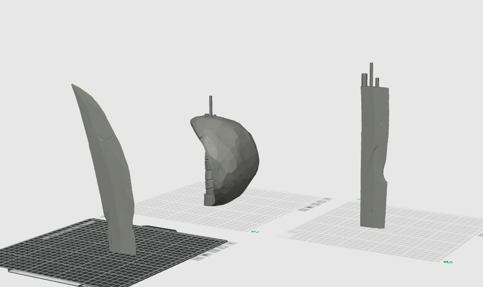483x287 pixels.
Task: Click the topmost icon beside the middle plate
Action: click(x=327, y=199)
